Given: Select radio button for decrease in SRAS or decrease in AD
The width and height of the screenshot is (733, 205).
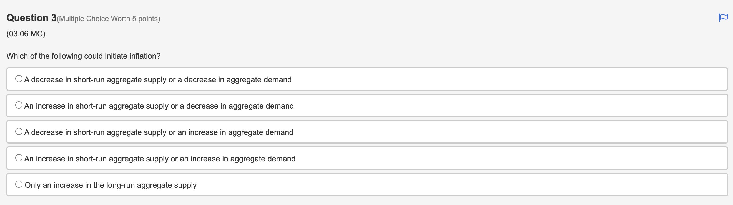Looking at the screenshot, I should pyautogui.click(x=19, y=78).
